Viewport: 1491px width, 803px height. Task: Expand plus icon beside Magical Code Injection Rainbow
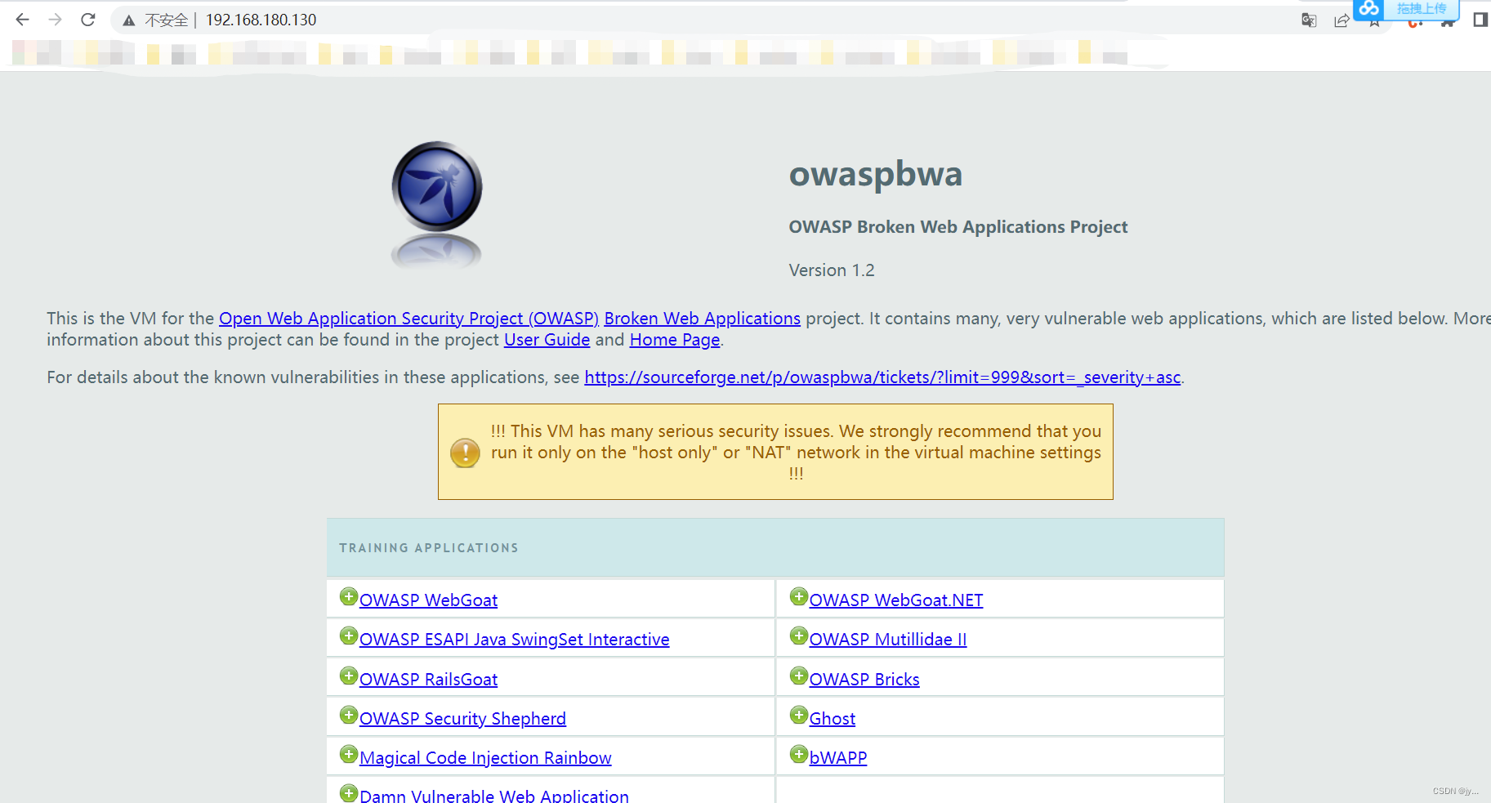(349, 754)
